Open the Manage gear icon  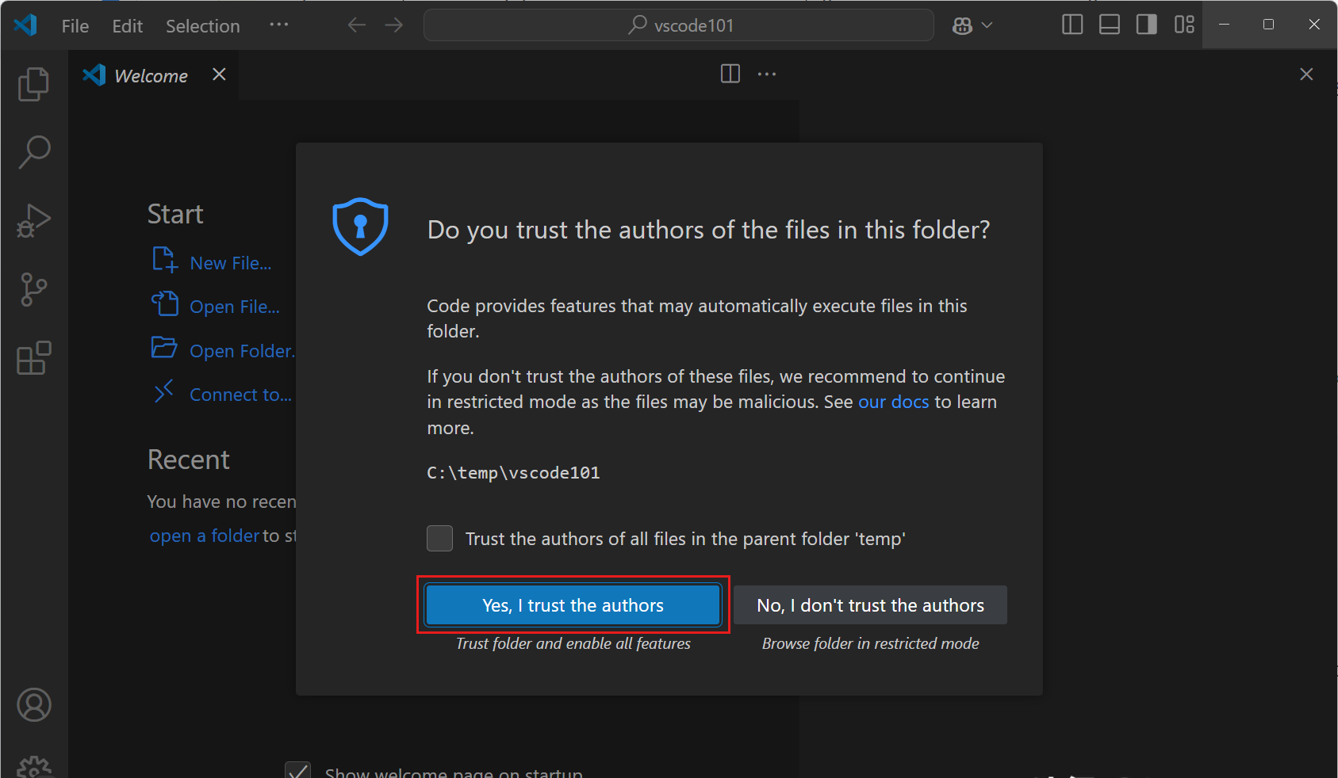click(x=34, y=767)
